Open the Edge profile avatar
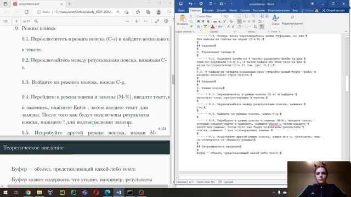This screenshot has height=197, width=351. pyautogui.click(x=158, y=12)
